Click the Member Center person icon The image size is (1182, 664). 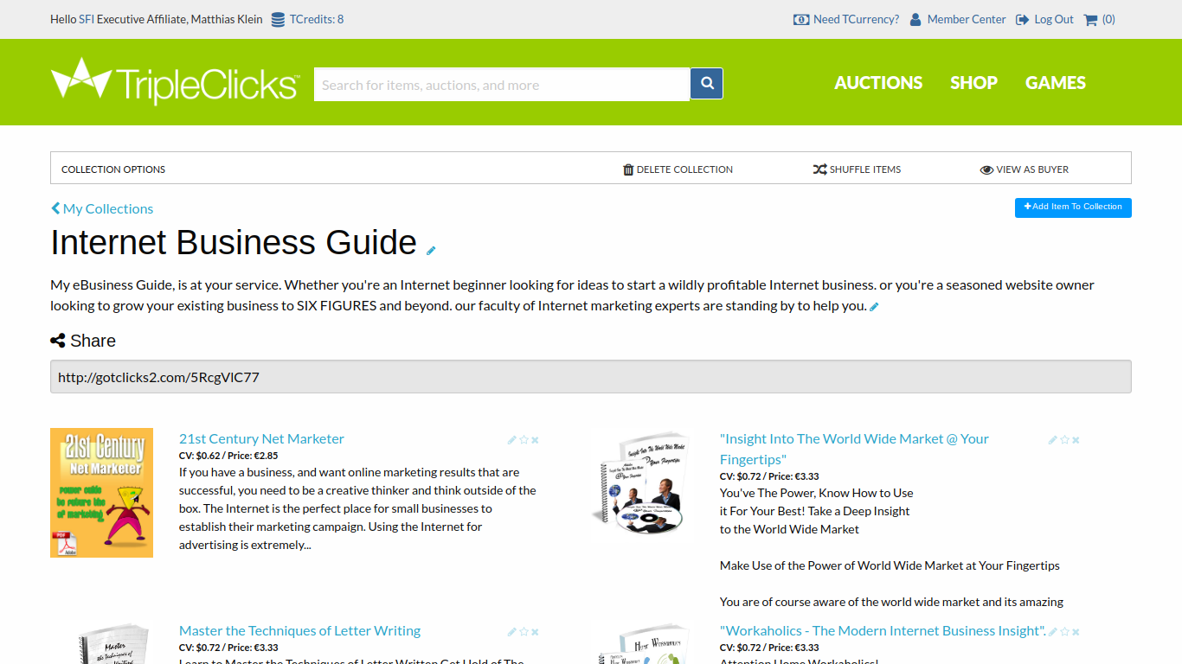click(x=915, y=19)
